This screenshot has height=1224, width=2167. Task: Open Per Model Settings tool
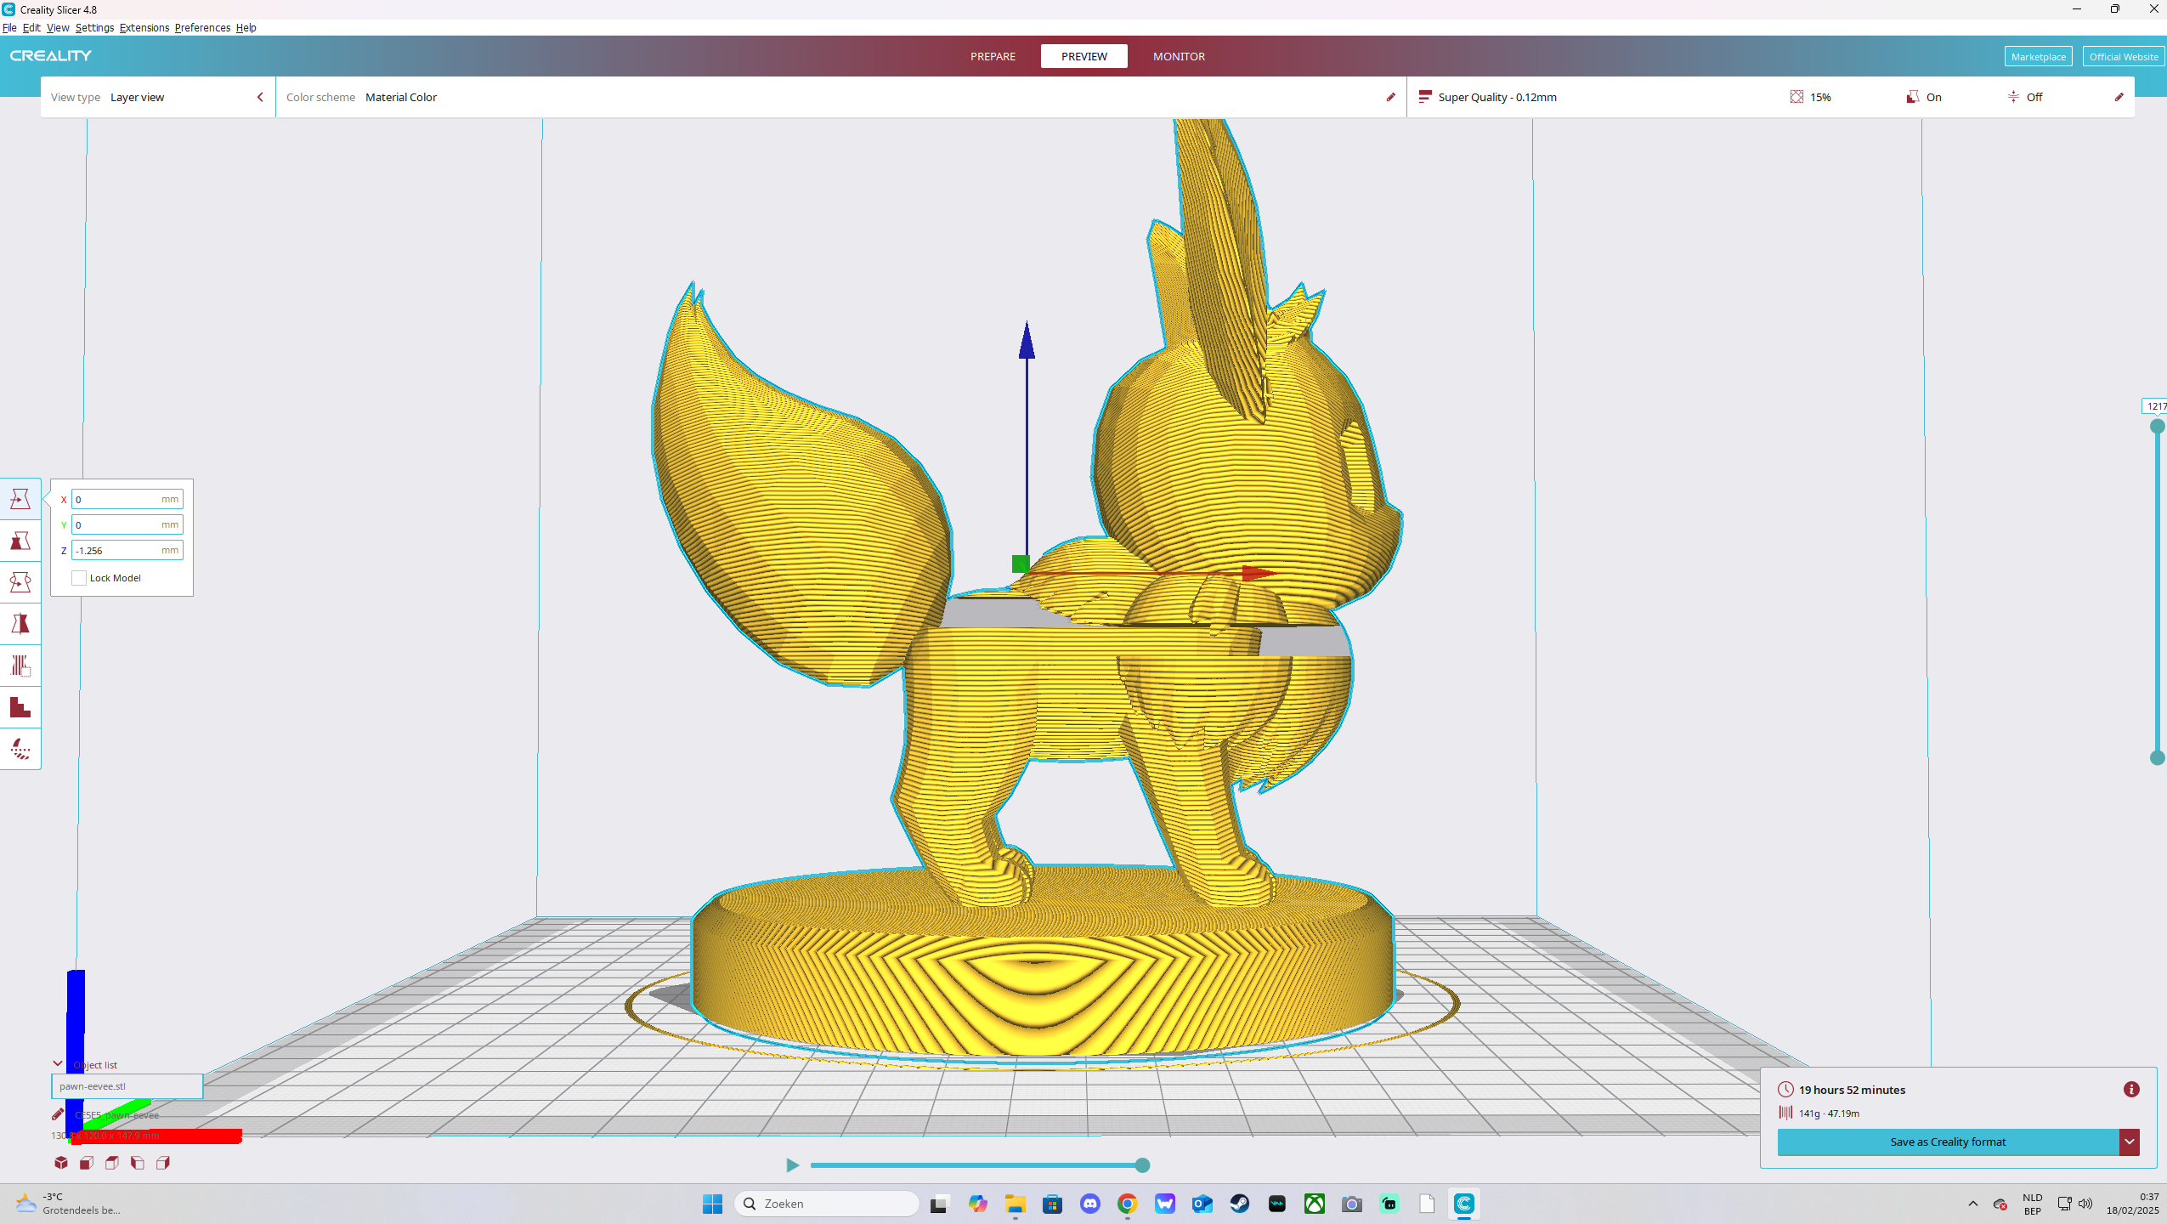click(x=20, y=666)
